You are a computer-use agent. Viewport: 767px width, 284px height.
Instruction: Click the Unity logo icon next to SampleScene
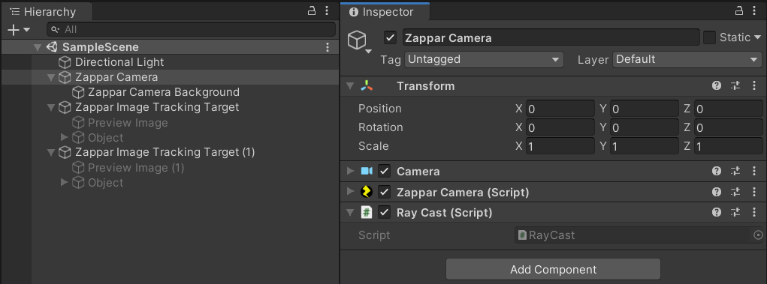coord(53,47)
